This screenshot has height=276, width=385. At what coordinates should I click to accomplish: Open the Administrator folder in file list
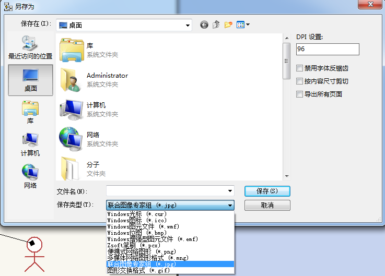pyautogui.click(x=107, y=80)
